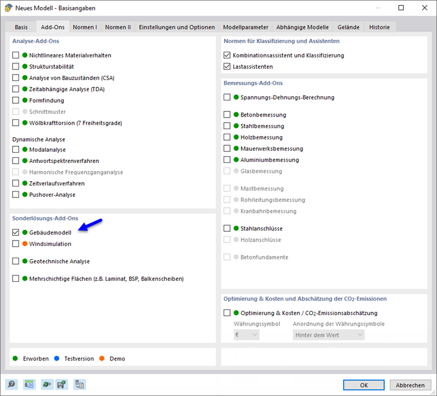Click the Währungssymbol label text
The image size is (437, 396).
[x=257, y=324]
